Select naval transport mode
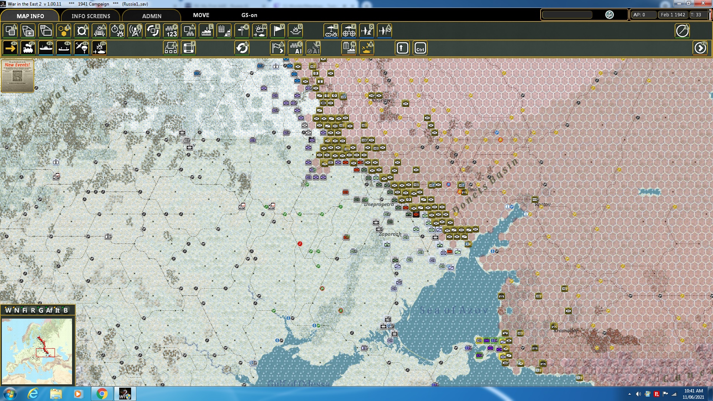Viewport: 713px width, 401px height. click(46, 48)
